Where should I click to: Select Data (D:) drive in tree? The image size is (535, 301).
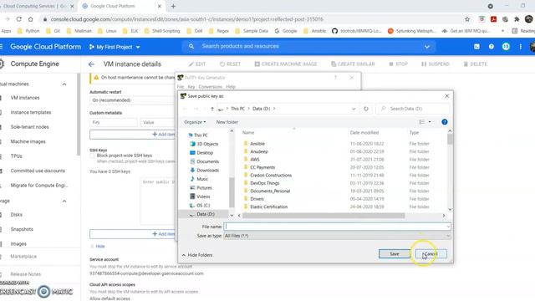pyautogui.click(x=202, y=214)
